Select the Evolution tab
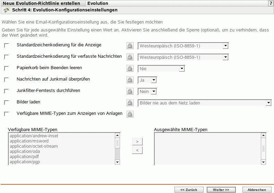The height and width of the screenshot is (193, 274). [x=98, y=3]
